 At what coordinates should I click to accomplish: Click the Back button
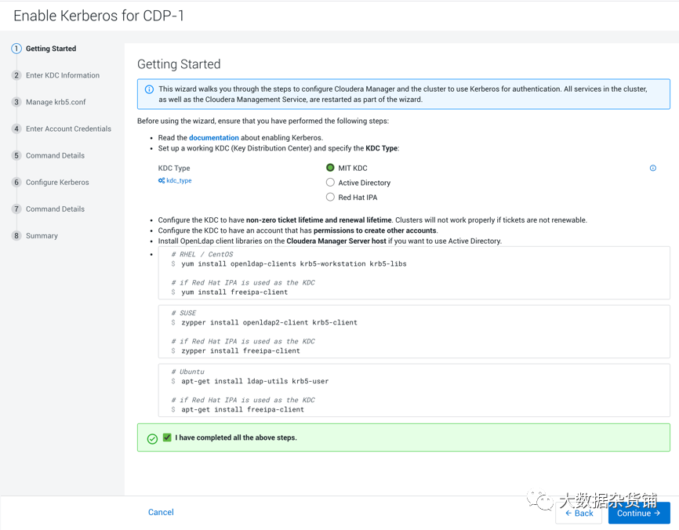(579, 514)
